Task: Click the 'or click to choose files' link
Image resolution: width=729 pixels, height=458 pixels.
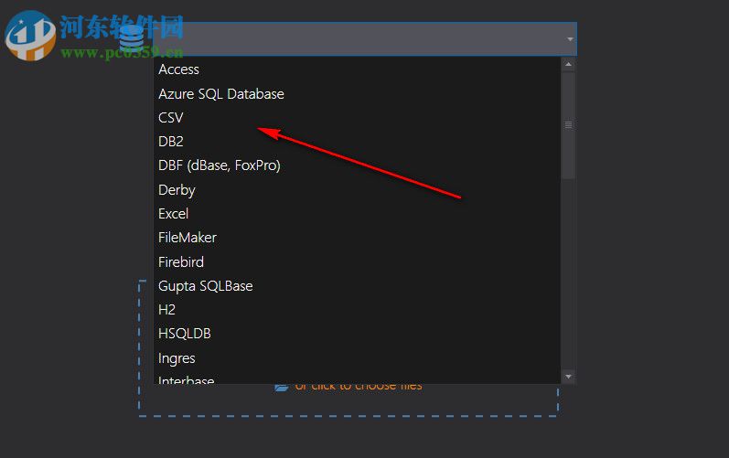Action: pos(359,387)
